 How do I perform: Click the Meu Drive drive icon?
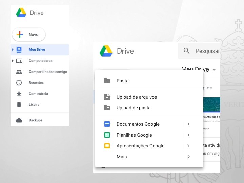[x=19, y=49]
